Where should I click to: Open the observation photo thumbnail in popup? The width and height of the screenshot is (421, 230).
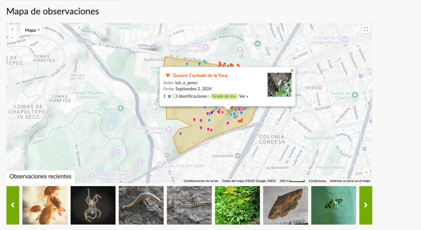click(x=279, y=85)
